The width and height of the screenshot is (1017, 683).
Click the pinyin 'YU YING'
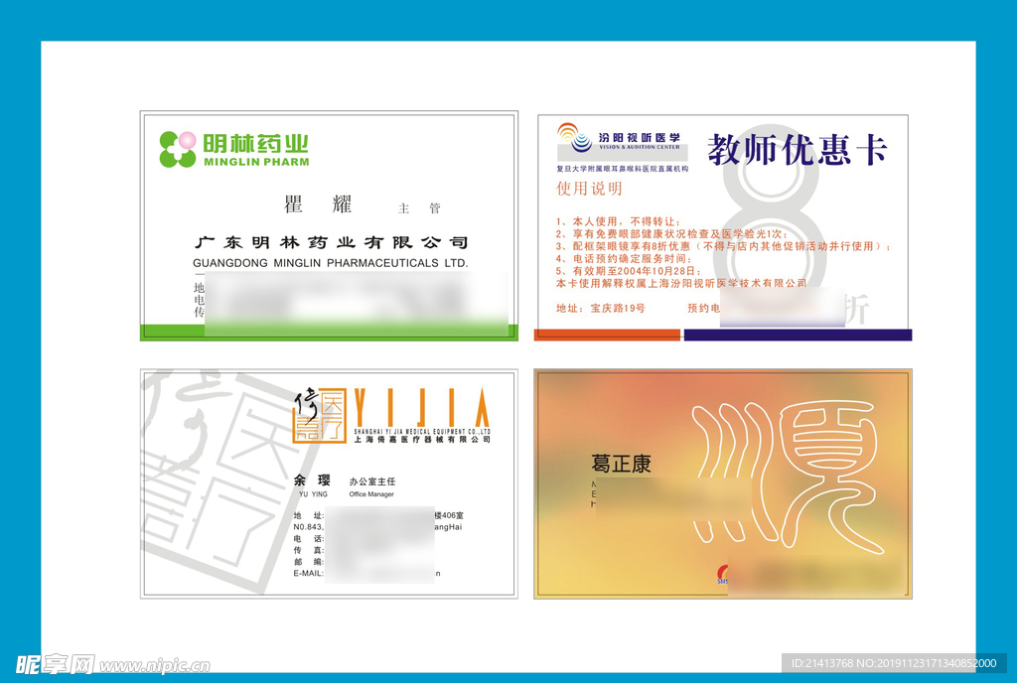point(313,494)
